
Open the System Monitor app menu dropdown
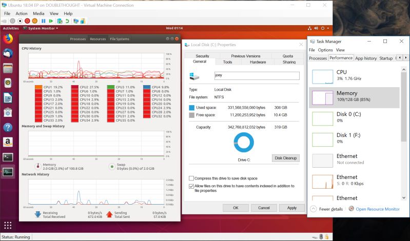[41, 28]
